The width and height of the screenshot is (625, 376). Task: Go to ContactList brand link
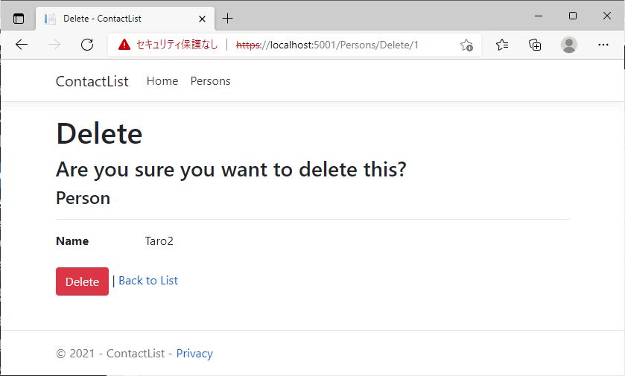pos(92,81)
